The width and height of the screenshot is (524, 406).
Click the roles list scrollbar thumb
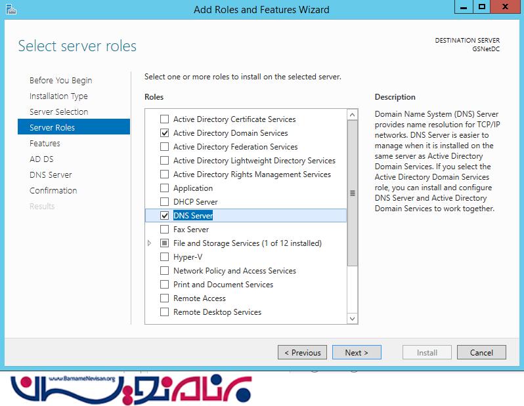coord(353,193)
